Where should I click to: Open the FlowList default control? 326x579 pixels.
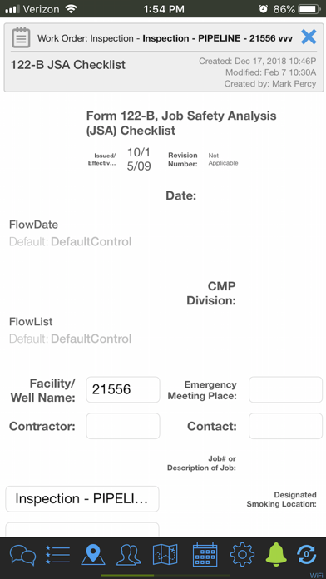[70, 339]
